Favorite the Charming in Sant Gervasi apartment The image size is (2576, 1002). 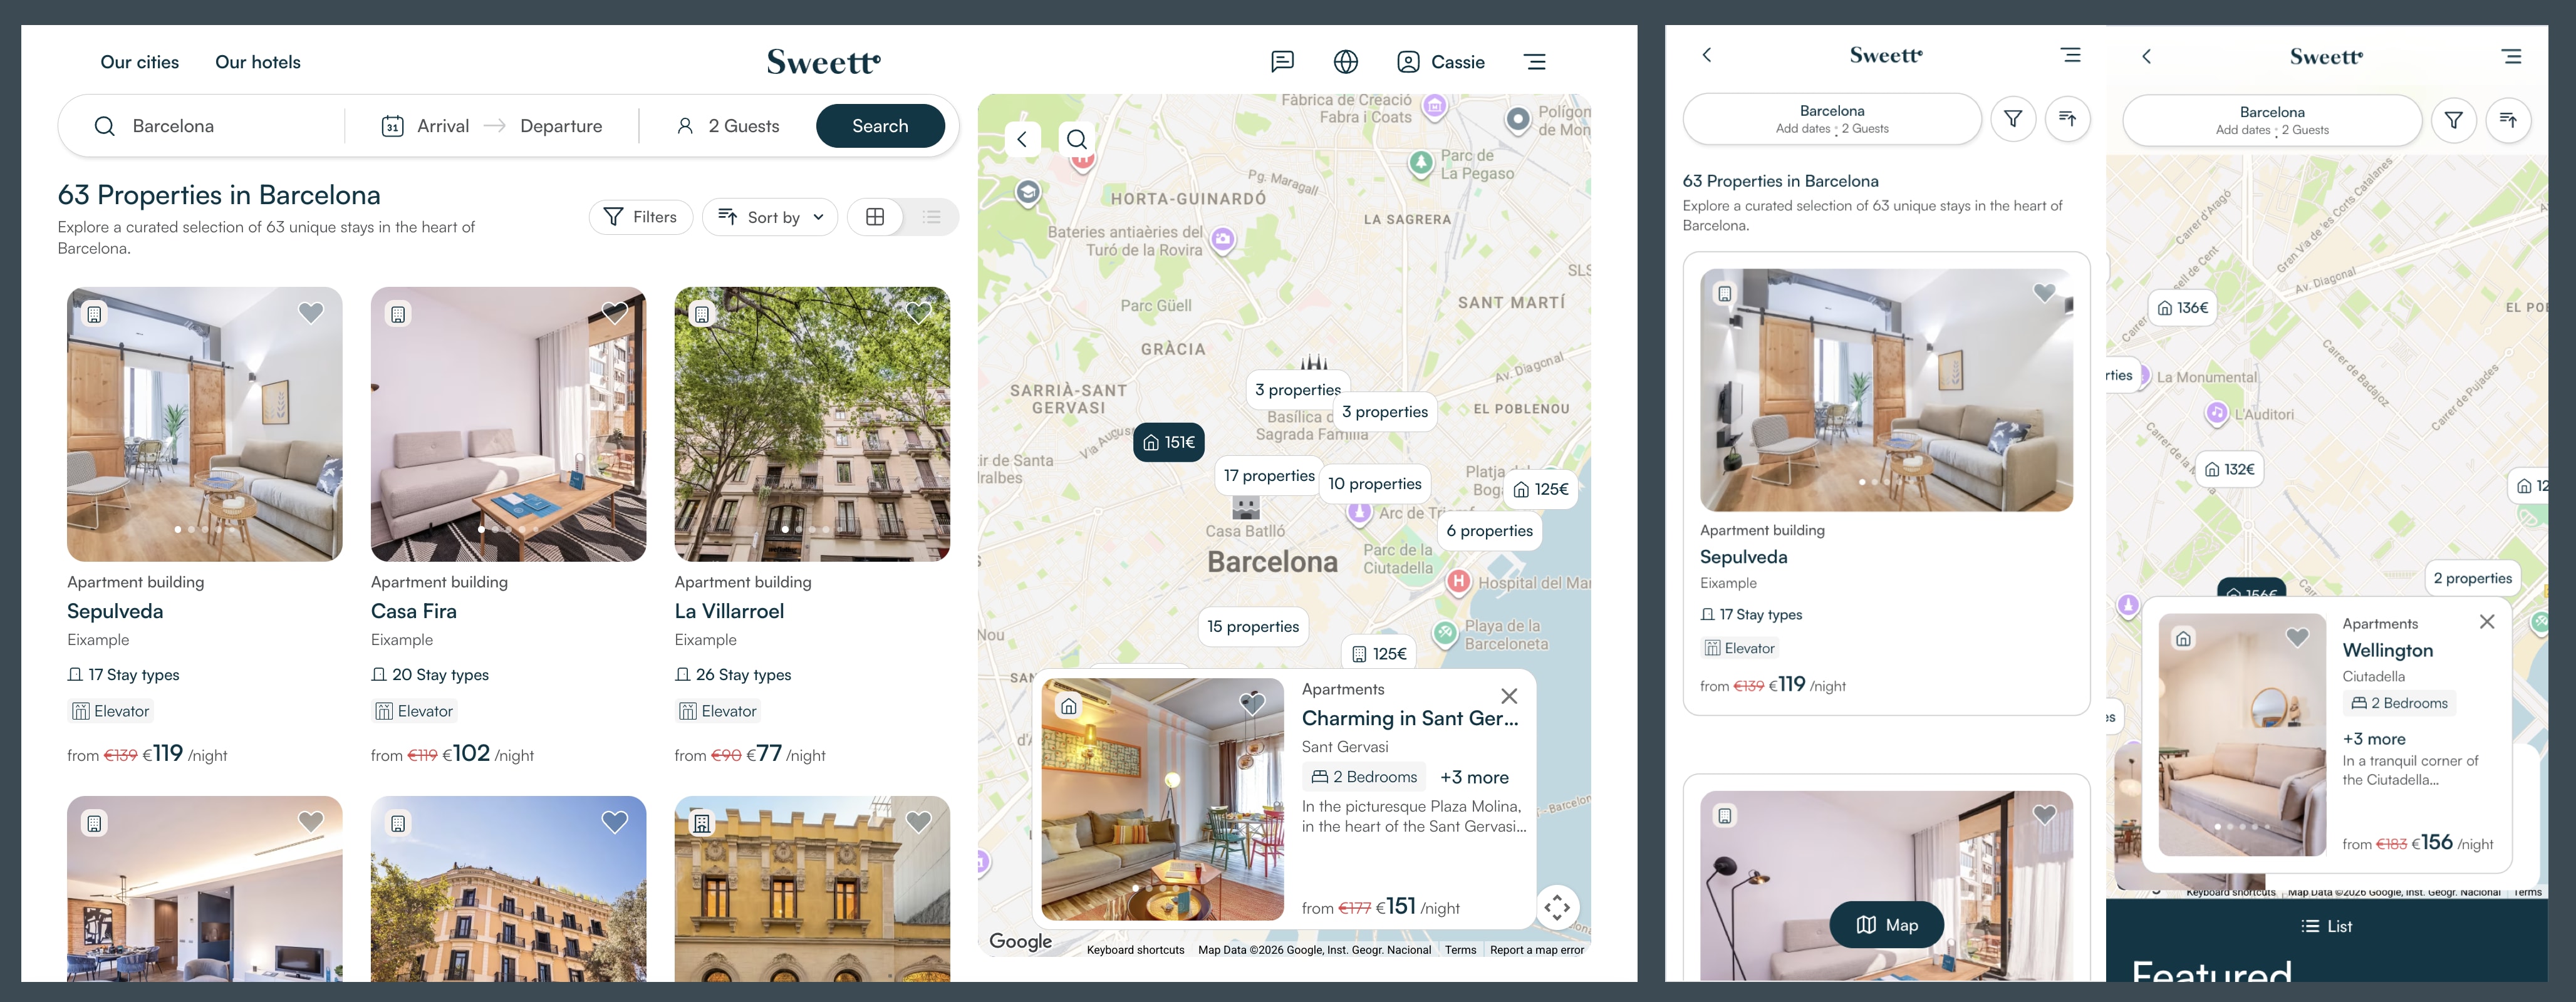(1252, 704)
